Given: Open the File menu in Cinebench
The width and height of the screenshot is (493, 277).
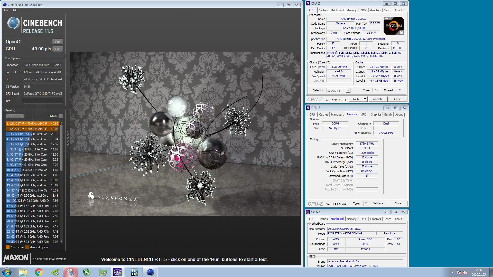Looking at the screenshot, I should [6, 10].
